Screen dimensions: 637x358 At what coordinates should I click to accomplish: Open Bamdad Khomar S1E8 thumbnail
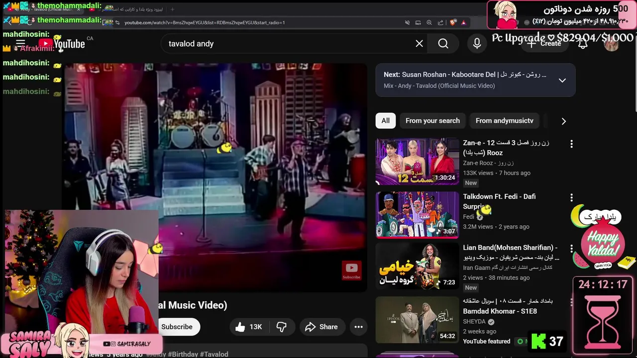[418, 320]
